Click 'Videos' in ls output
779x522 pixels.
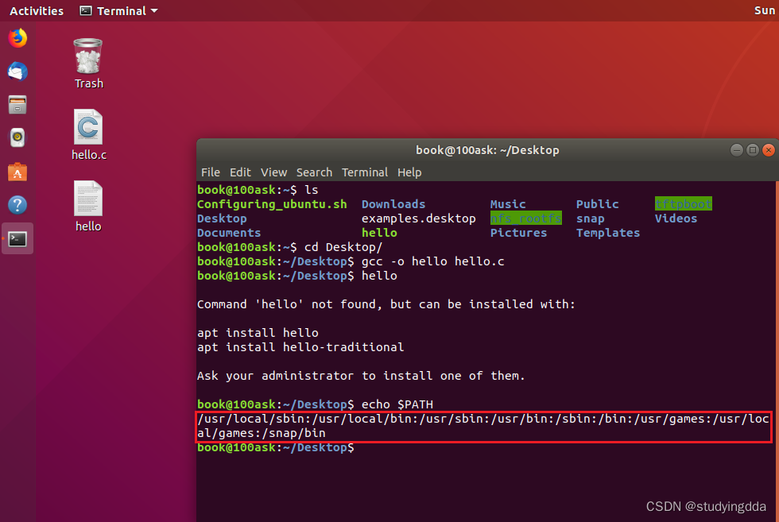pyautogui.click(x=676, y=218)
